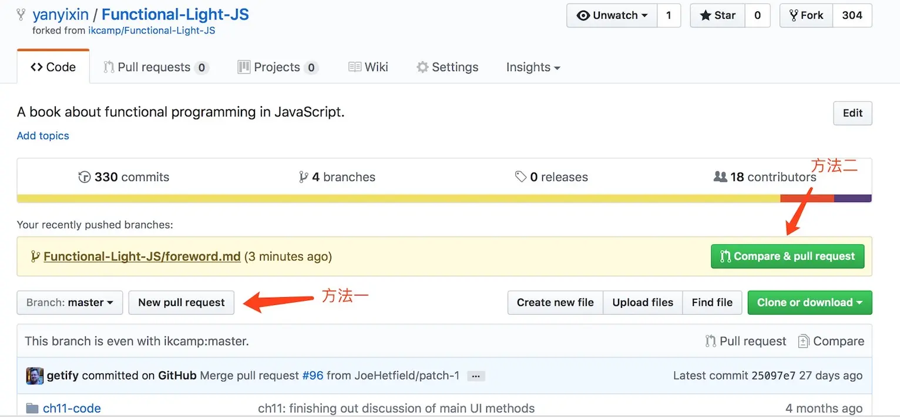Open pull request #96 link
Viewport: 900px width, 417px height.
pyautogui.click(x=313, y=375)
